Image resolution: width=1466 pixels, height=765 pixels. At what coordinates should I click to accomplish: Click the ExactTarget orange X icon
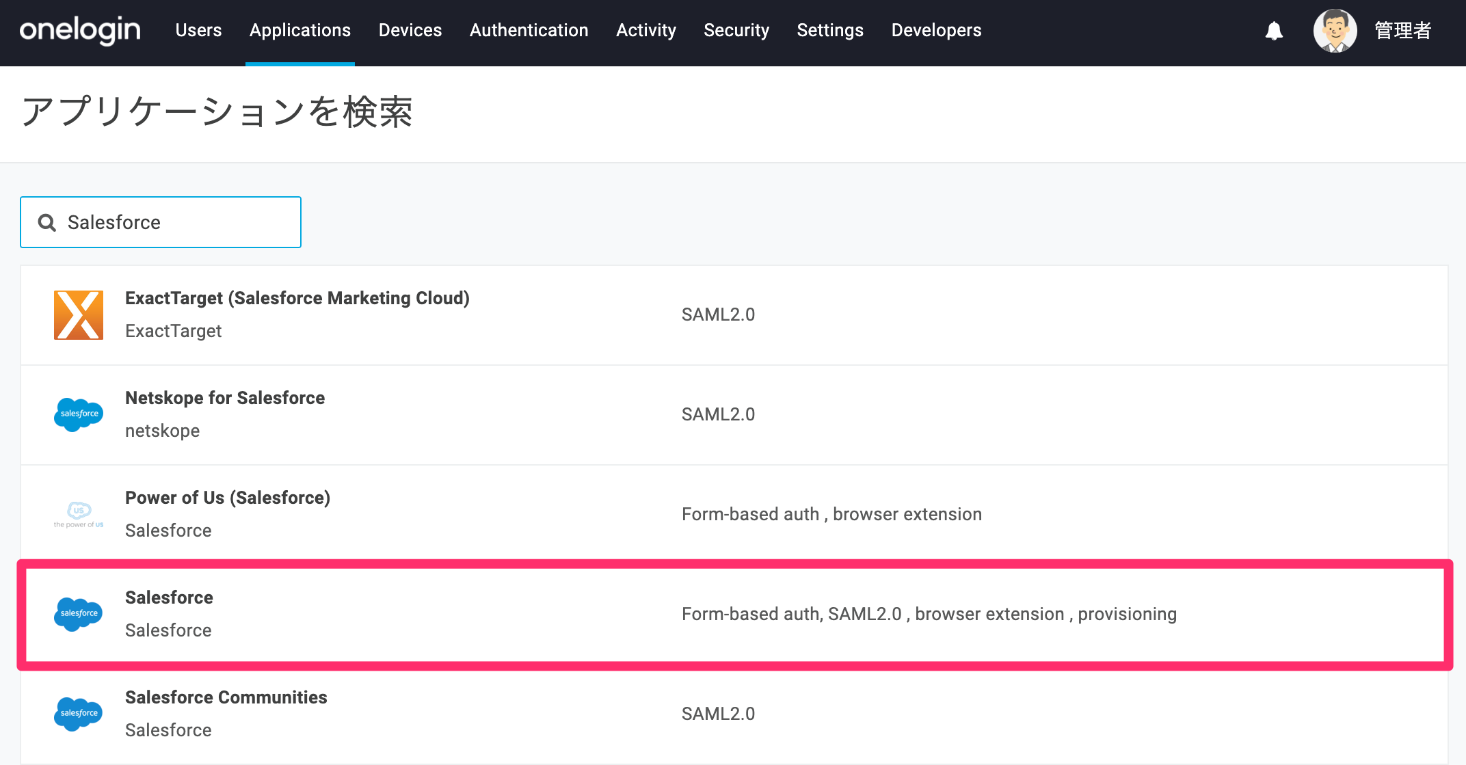[x=79, y=315]
